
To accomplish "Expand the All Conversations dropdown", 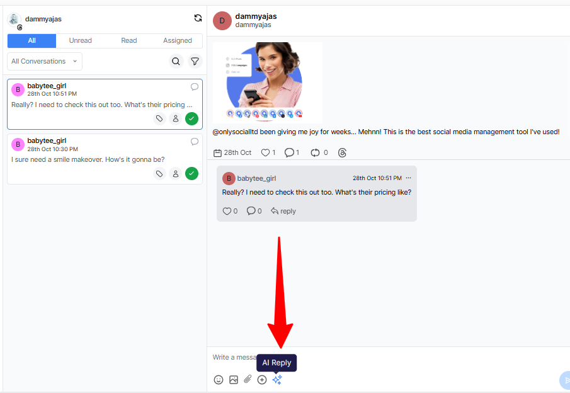I will [45, 61].
